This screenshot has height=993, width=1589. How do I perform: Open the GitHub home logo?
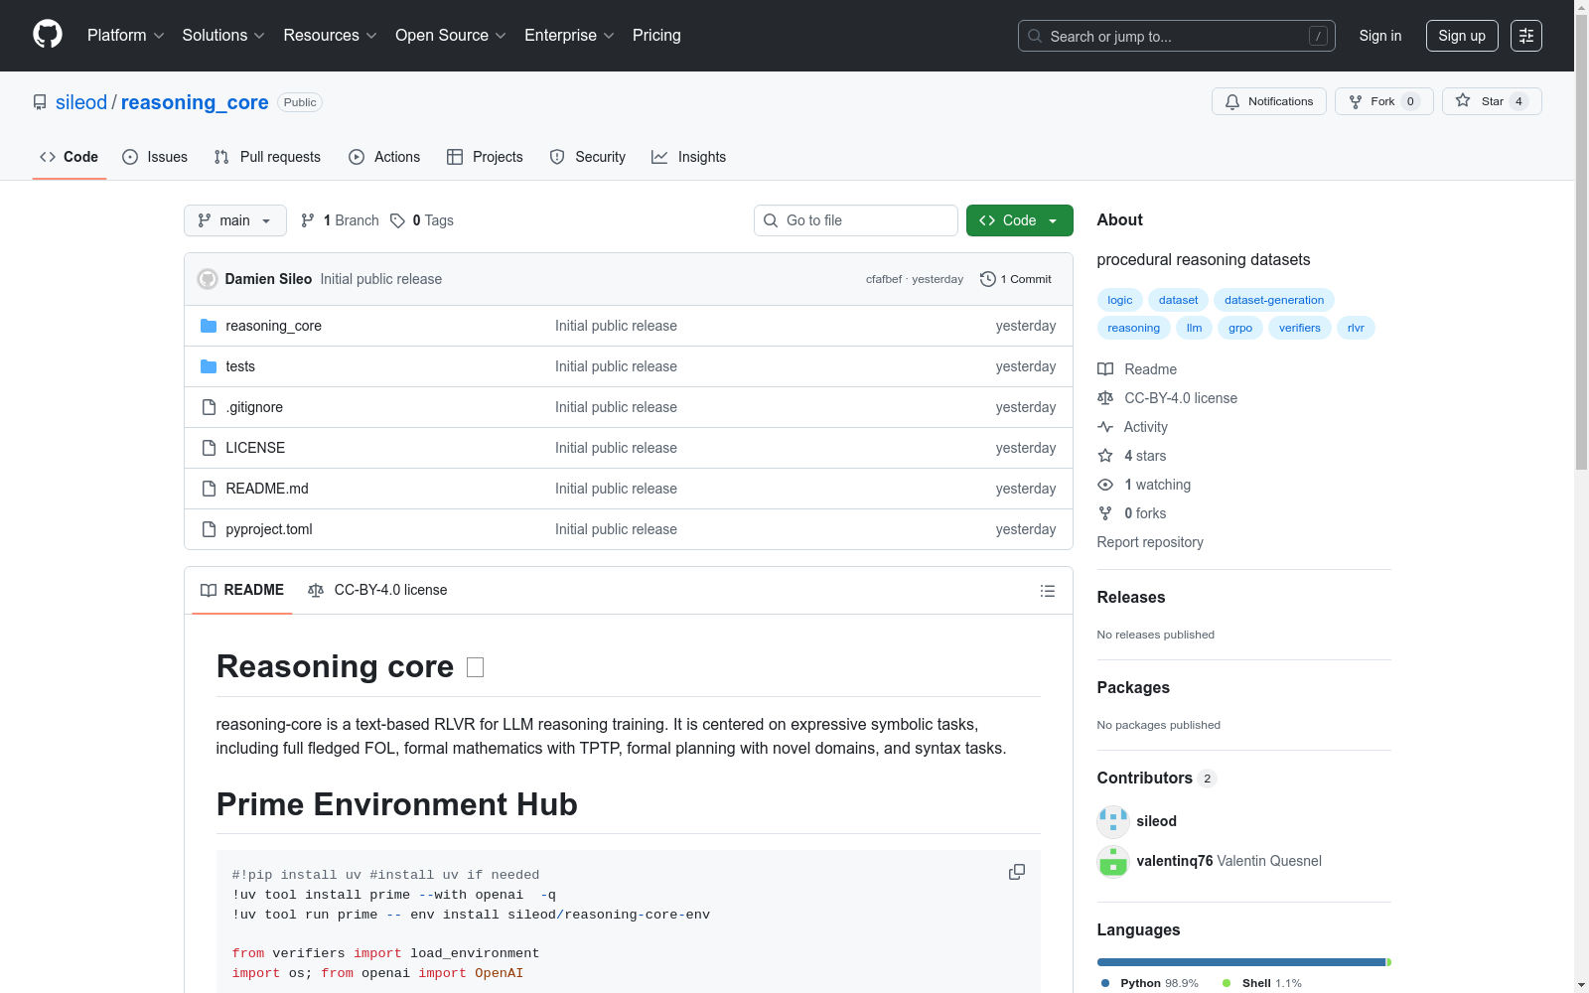tap(48, 35)
